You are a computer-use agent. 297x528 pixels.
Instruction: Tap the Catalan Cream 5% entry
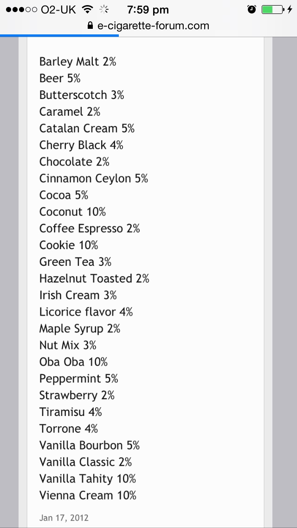tap(87, 128)
